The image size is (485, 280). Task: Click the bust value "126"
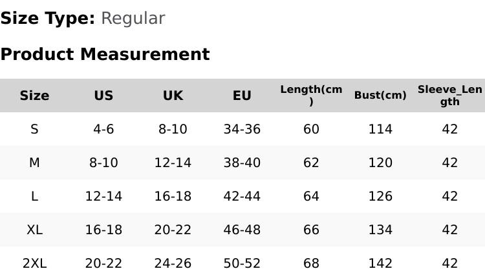pos(380,196)
